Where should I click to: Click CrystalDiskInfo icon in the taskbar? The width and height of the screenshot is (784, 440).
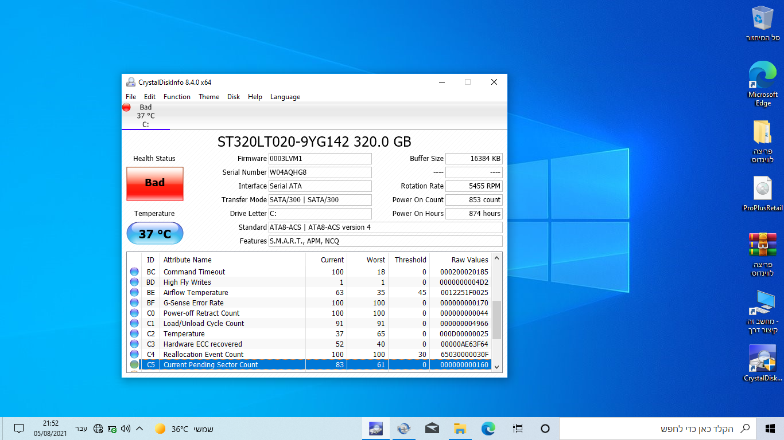(376, 429)
